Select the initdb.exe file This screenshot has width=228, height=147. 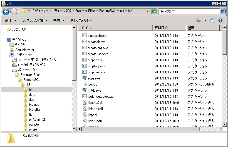tap(94, 91)
